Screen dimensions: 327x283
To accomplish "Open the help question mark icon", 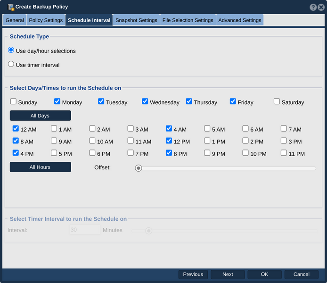I will pos(313,7).
